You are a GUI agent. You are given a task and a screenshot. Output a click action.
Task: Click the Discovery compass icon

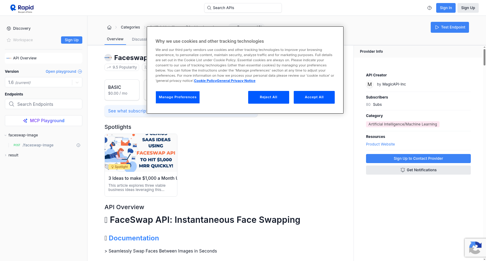click(x=9, y=28)
